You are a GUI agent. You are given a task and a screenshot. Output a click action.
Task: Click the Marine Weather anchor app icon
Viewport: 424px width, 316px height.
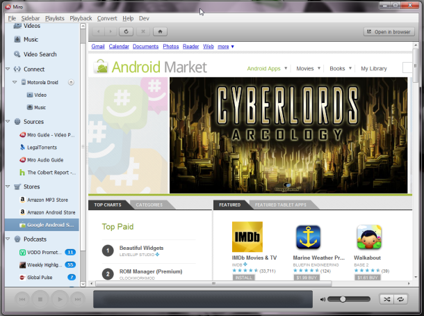coord(308,237)
